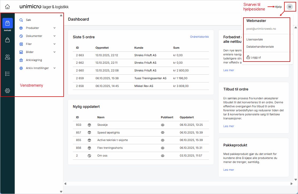
Task: Select the task list icon in sidebar
Action: (7, 74)
